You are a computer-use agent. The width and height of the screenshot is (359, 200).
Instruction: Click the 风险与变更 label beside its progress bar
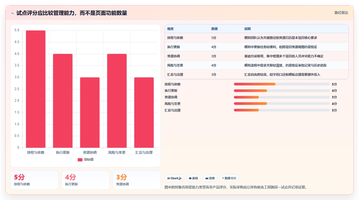173,104
